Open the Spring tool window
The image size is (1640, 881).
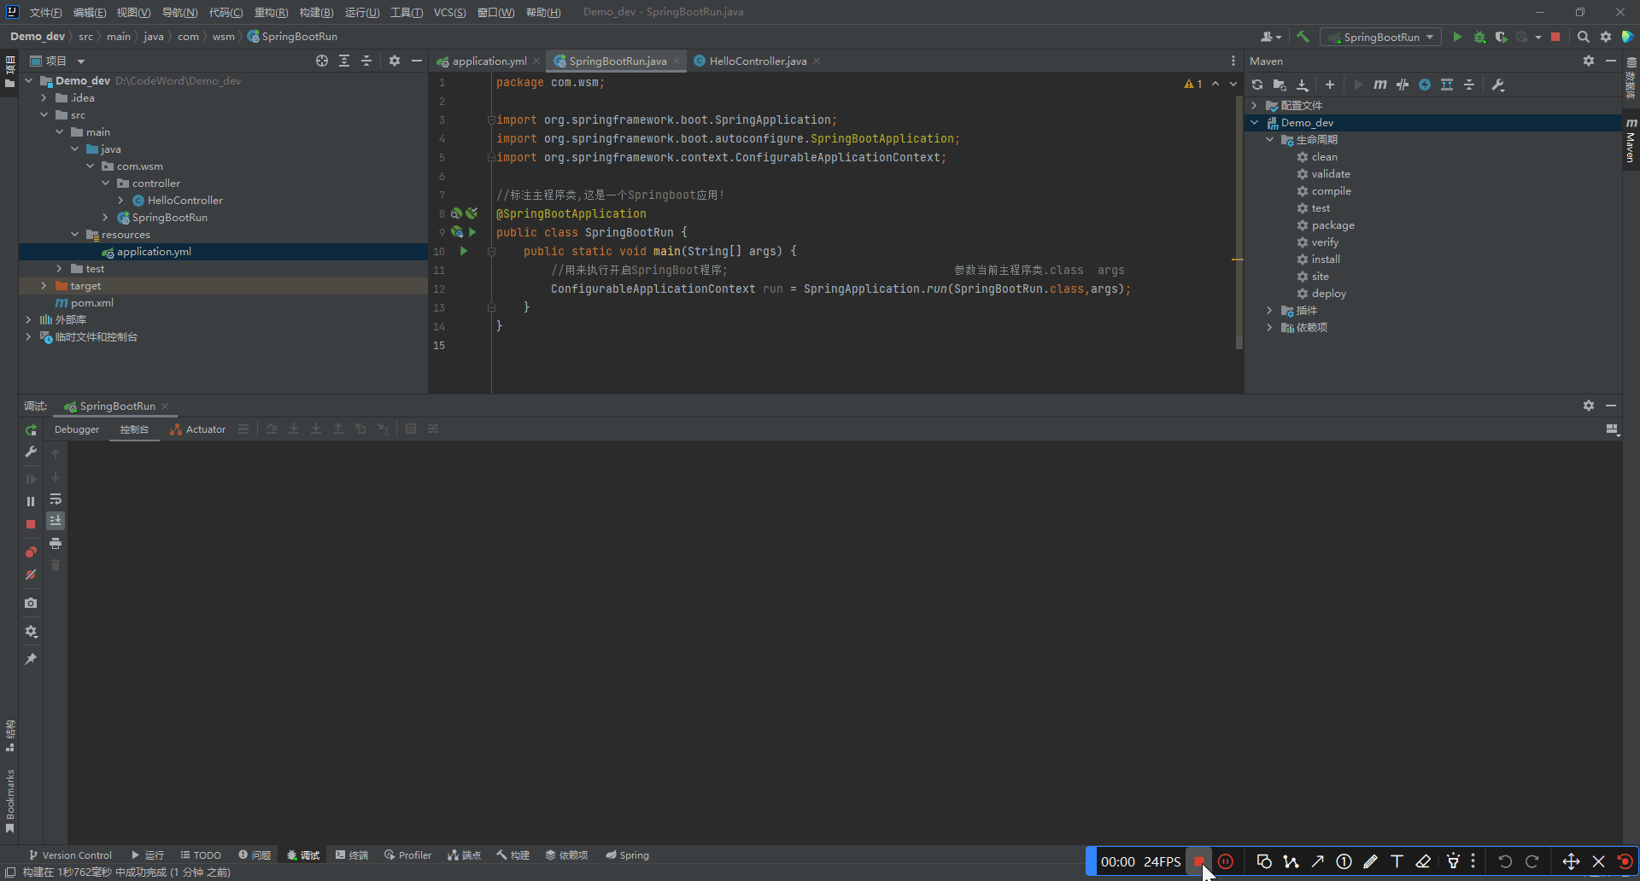(627, 855)
